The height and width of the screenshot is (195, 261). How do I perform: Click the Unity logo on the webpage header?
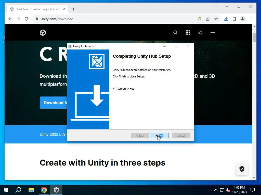pos(43,33)
